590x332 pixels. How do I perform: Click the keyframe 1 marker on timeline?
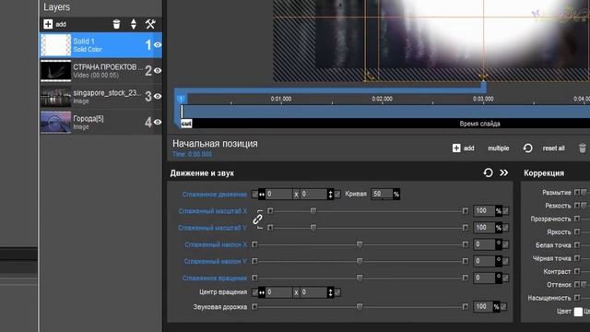(x=181, y=99)
